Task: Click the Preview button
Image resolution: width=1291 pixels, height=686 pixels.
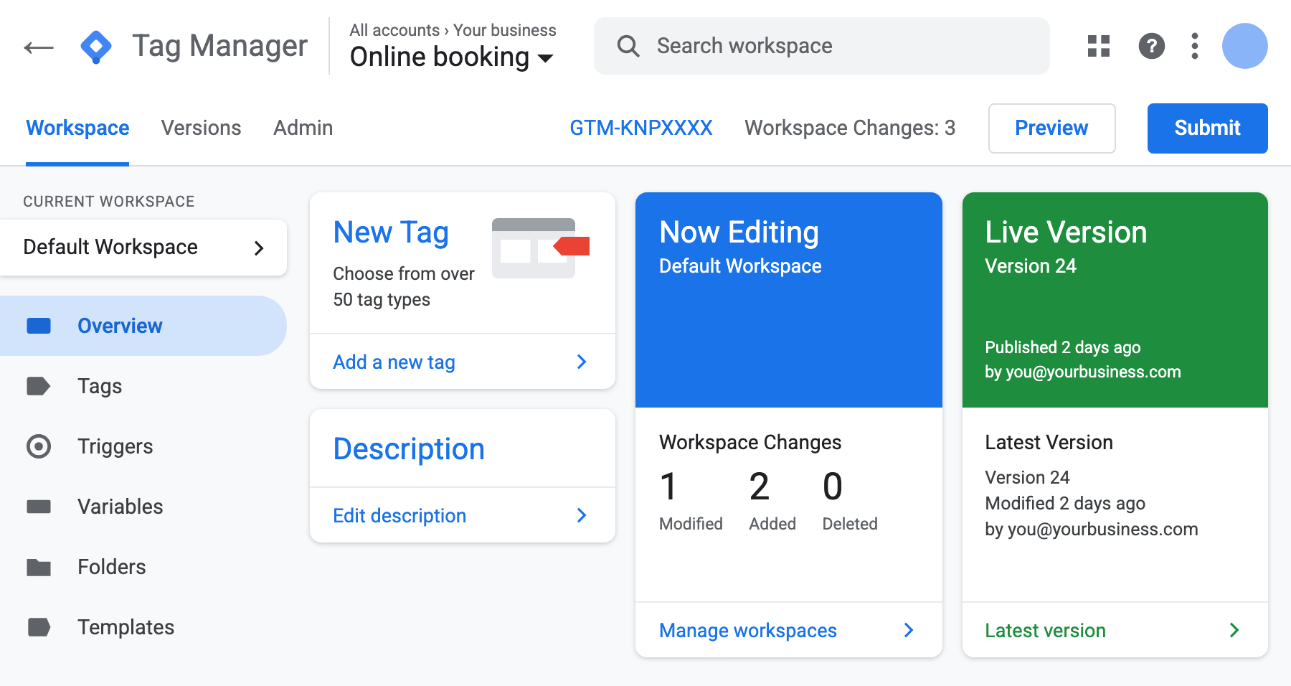Action: click(1052, 128)
